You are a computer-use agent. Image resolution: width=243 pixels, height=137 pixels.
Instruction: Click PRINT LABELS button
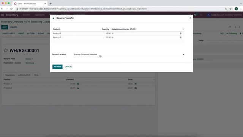(x=9, y=33)
